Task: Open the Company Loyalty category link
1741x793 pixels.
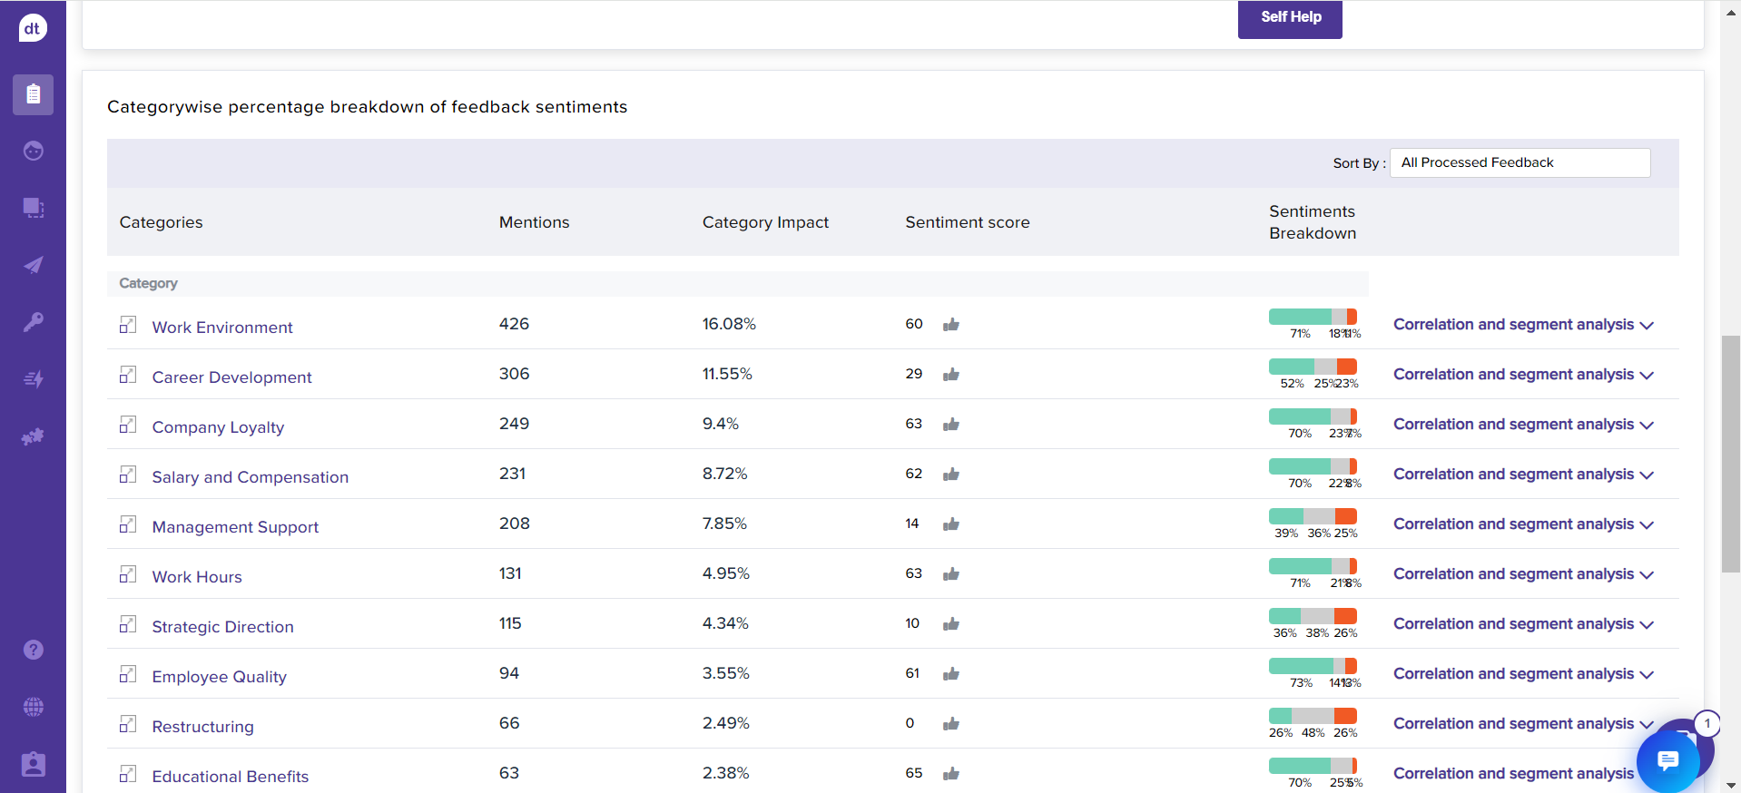Action: (x=218, y=427)
